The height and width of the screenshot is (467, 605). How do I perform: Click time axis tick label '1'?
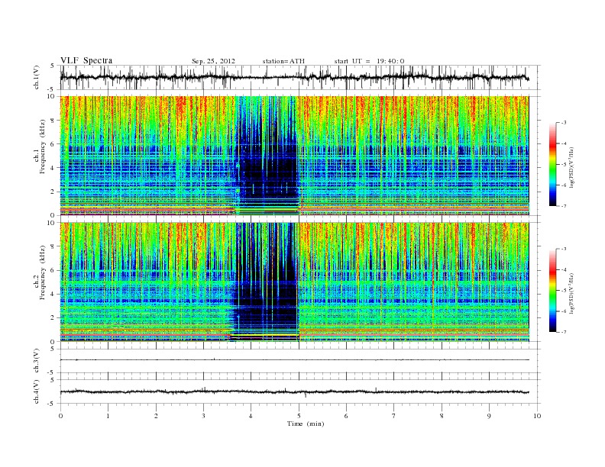[108, 416]
